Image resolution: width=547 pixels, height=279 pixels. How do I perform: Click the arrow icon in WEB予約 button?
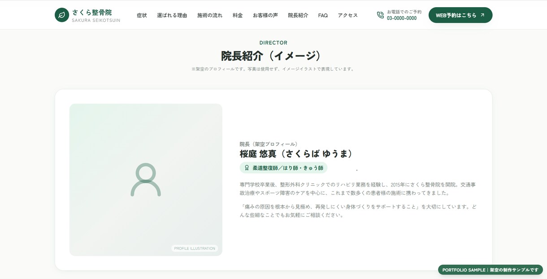tap(482, 15)
